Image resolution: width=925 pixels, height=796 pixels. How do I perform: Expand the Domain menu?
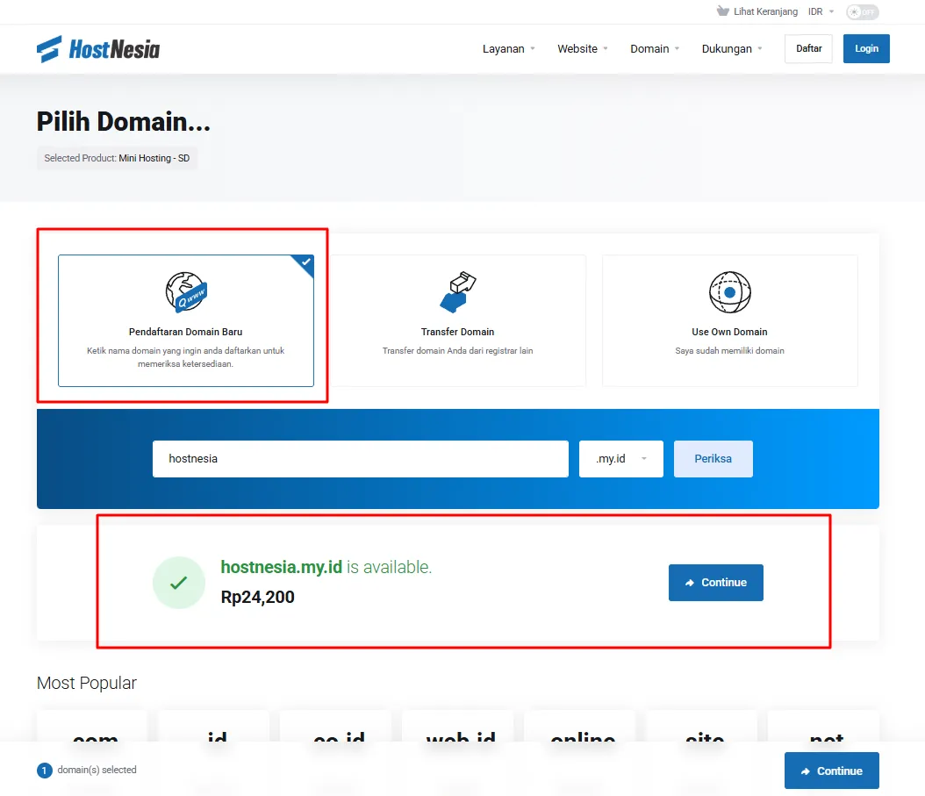pyautogui.click(x=655, y=49)
